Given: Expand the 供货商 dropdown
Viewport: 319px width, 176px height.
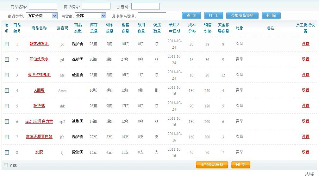Looking at the screenshot, I should pos(91,16).
